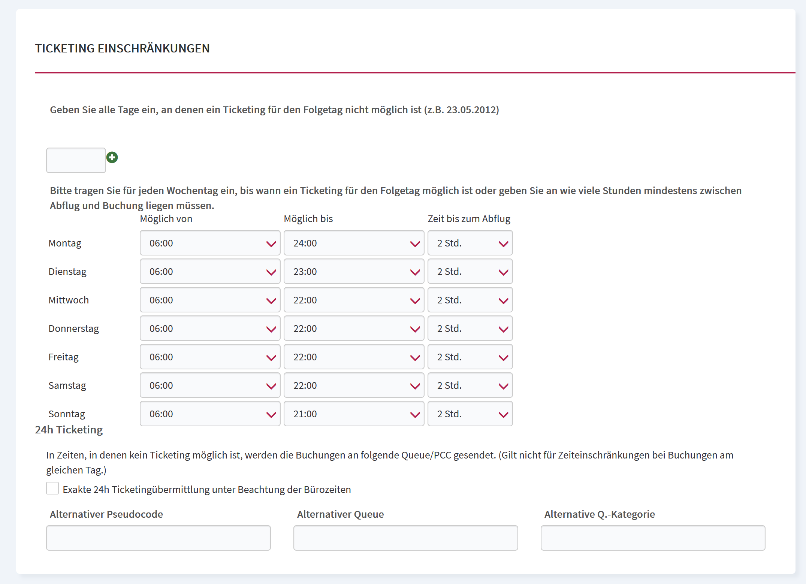This screenshot has width=806, height=584.
Task: Enable 'Exakte 24h Ticketingübermittlung' checkbox
Action: pos(52,488)
